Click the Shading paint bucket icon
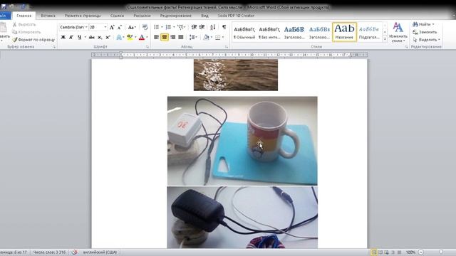The height and width of the screenshot is (256, 456). [206, 37]
